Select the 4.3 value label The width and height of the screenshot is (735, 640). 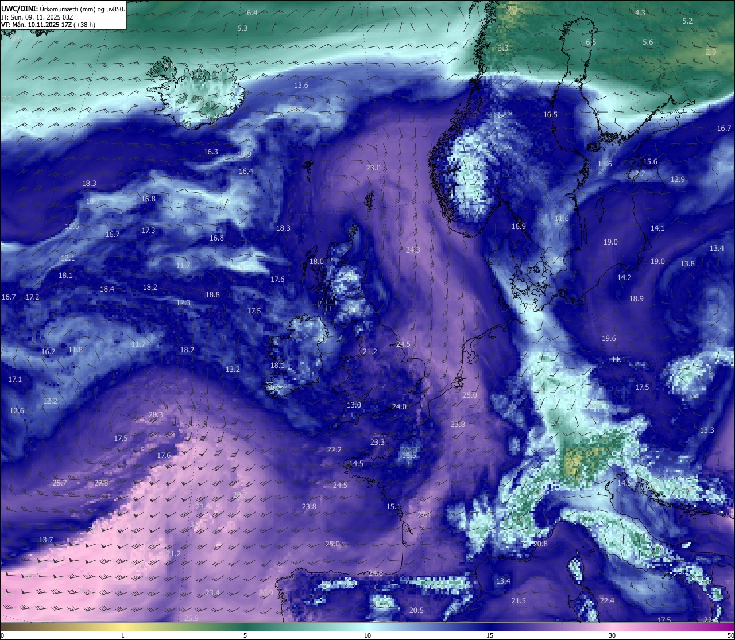click(640, 13)
